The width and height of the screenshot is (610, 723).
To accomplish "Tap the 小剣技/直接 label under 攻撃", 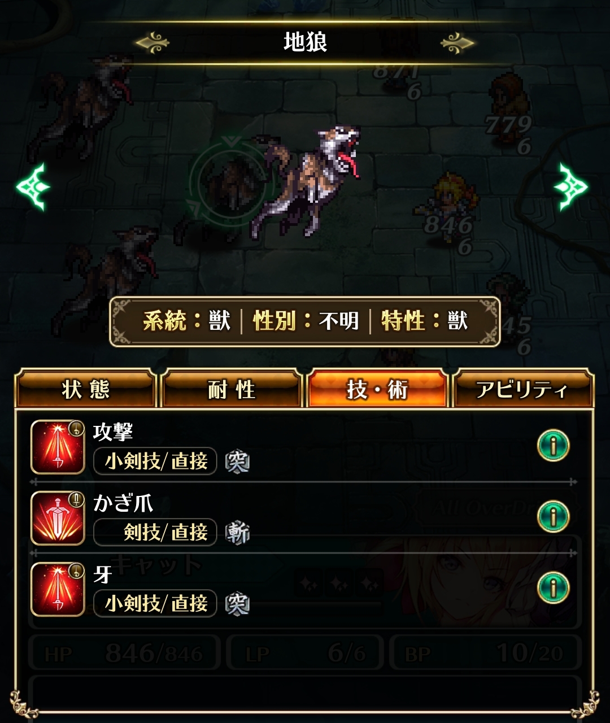I will coord(155,461).
